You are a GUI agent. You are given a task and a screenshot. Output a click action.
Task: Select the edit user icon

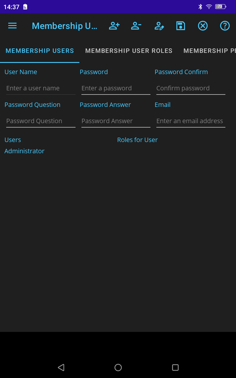point(159,26)
